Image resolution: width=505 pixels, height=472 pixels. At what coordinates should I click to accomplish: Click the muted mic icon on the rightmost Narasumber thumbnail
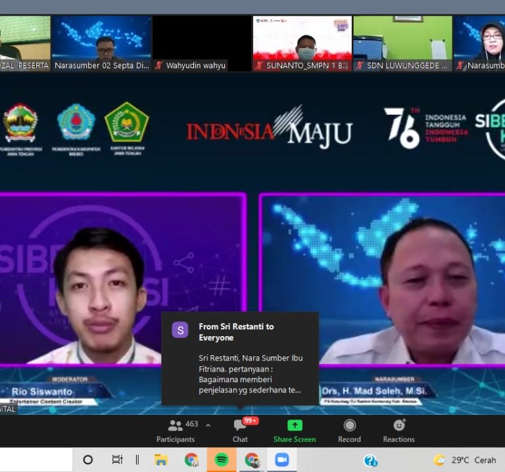460,66
